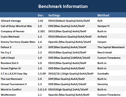Select 'Enemy Territory Quake Wars' name
This screenshot has width=126, height=97.
click(18, 42)
